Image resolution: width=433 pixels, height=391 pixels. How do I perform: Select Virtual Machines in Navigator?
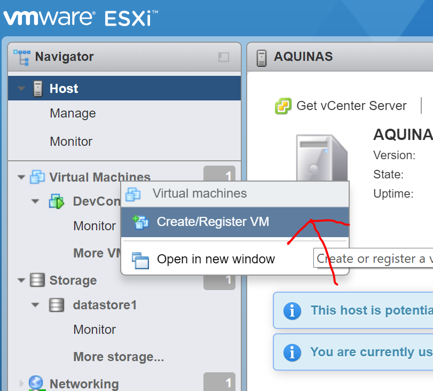tap(100, 177)
